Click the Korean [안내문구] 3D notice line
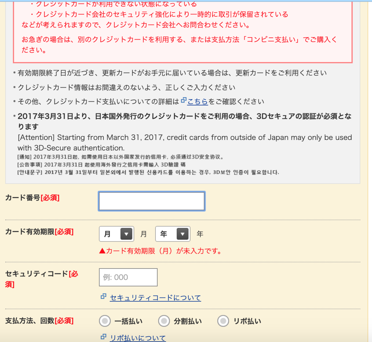 click(148, 172)
